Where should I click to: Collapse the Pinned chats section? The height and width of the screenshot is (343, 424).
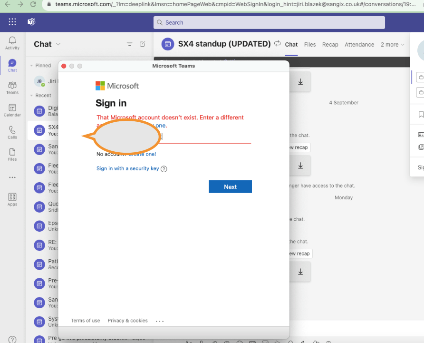pyautogui.click(x=31, y=66)
